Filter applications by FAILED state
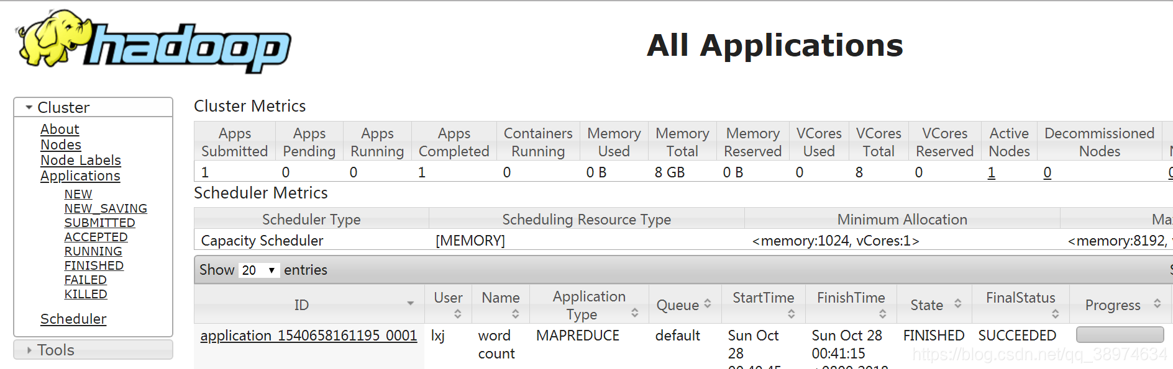1173x369 pixels. (x=86, y=280)
